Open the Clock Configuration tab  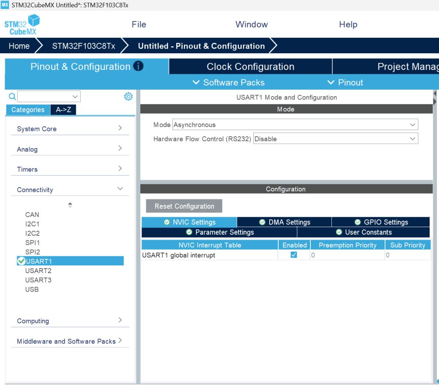pos(250,67)
